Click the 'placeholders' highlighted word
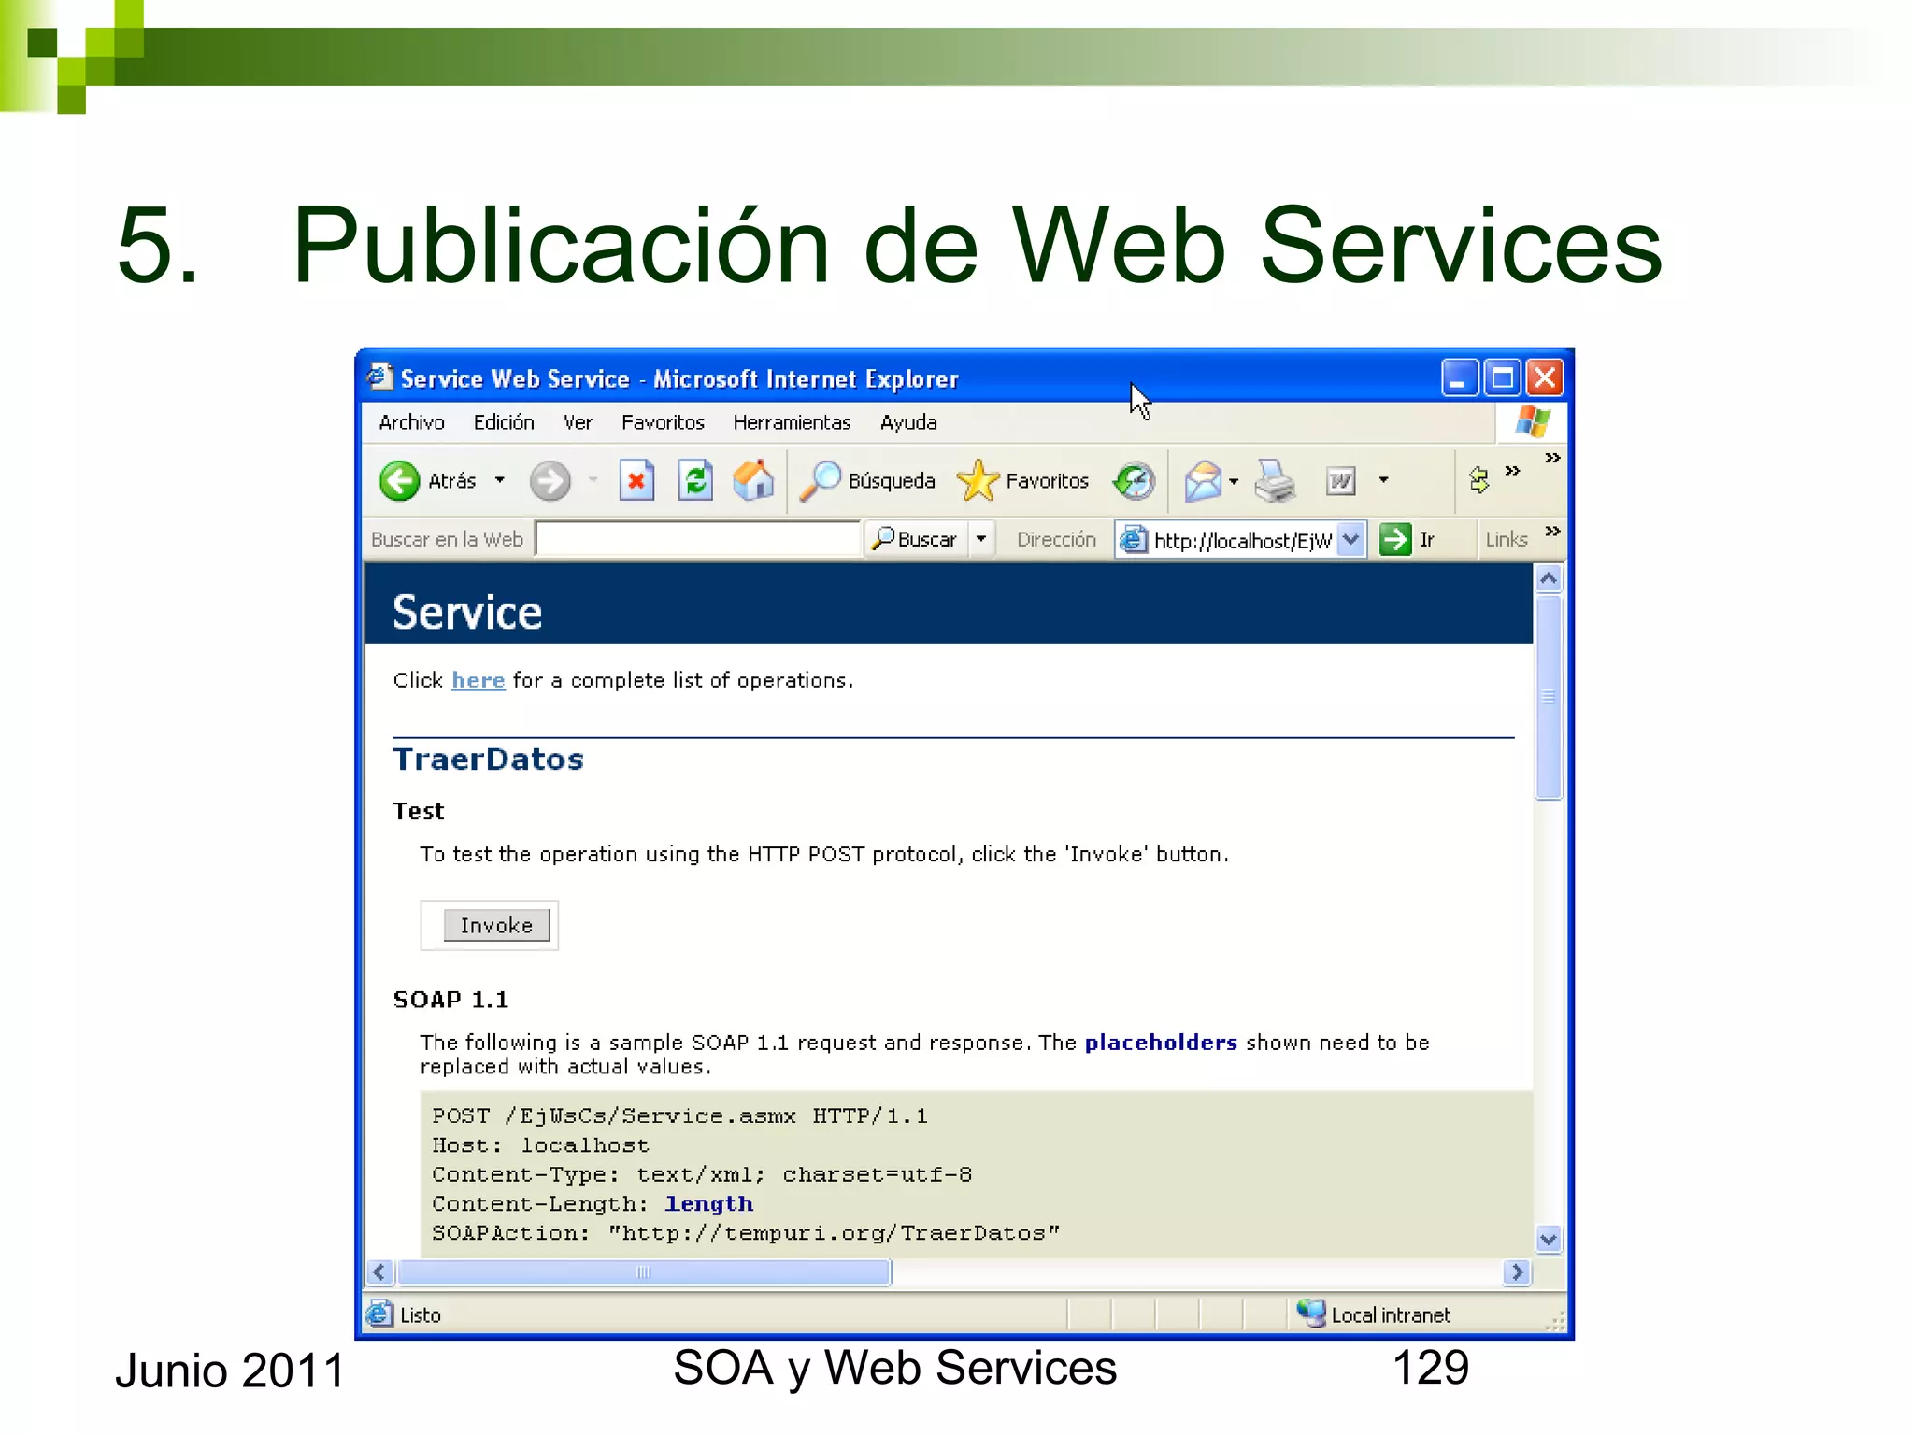1914x1435 pixels. pos(1161,1042)
